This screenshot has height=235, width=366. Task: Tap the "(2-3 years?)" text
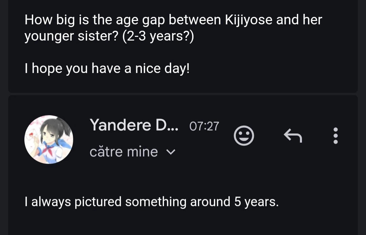click(158, 36)
